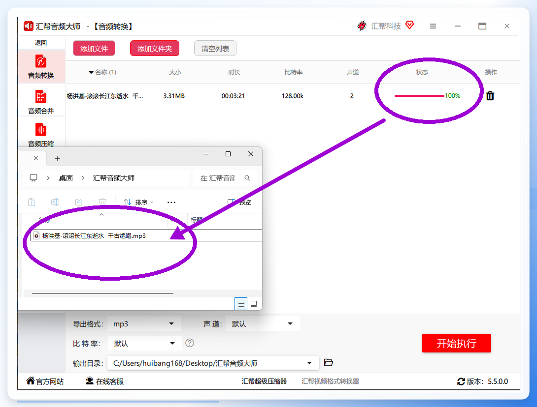Image resolution: width=537 pixels, height=407 pixels.
Task: Click 返回 to go back
Action: pyautogui.click(x=41, y=43)
